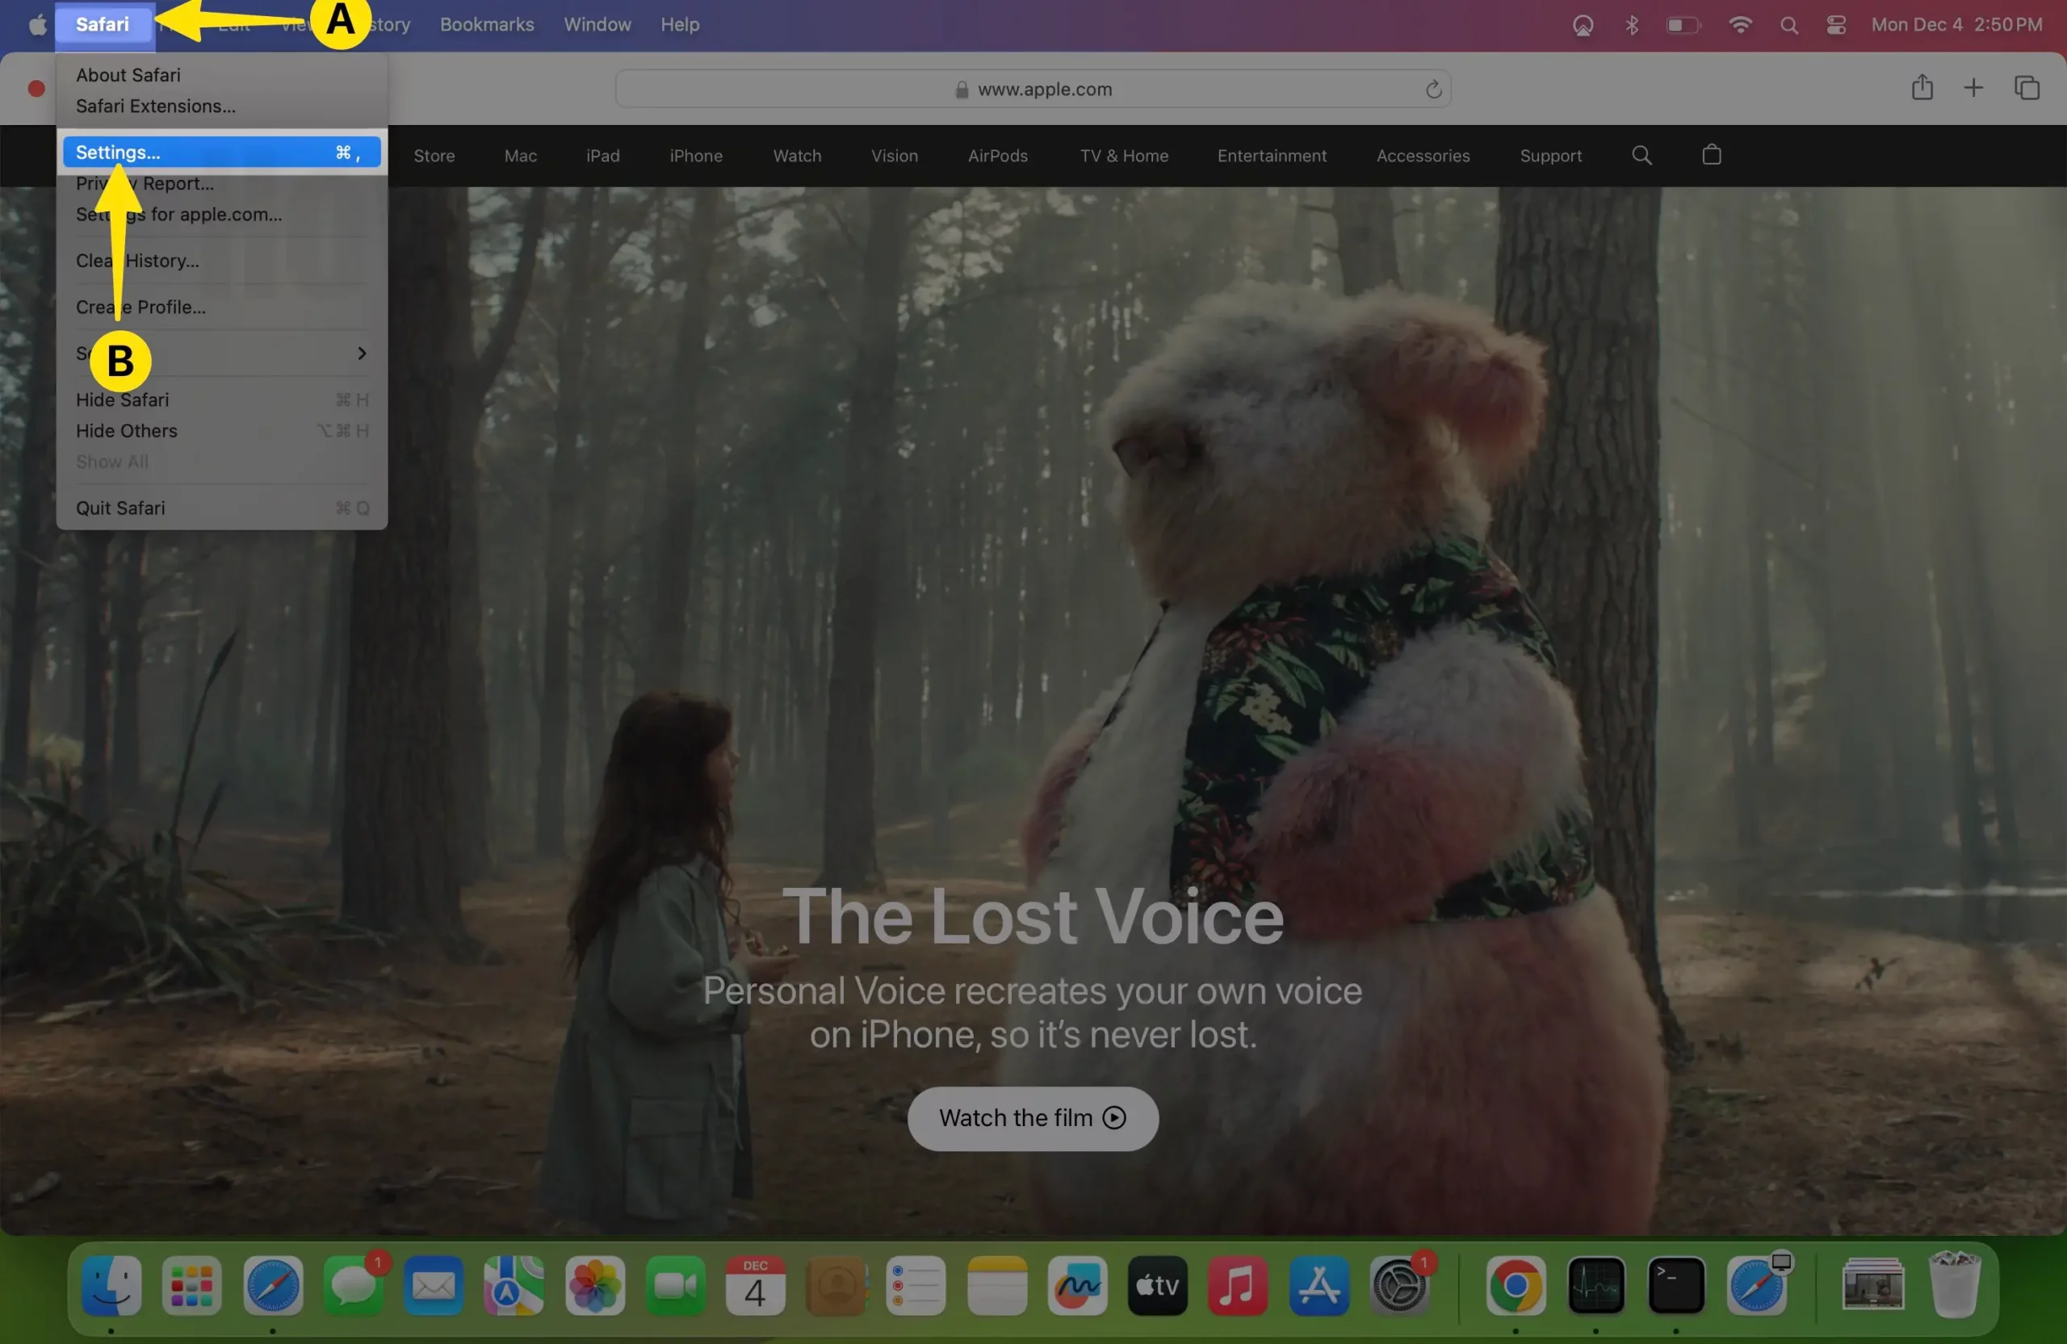Open Launchpad from the Dock
This screenshot has height=1344, width=2067.
[192, 1286]
